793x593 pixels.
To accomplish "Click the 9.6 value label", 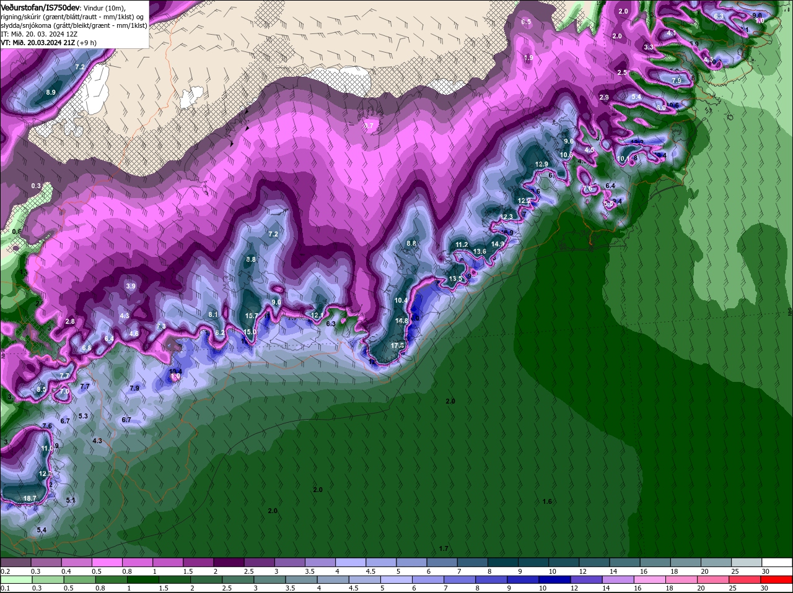I will [569, 141].
